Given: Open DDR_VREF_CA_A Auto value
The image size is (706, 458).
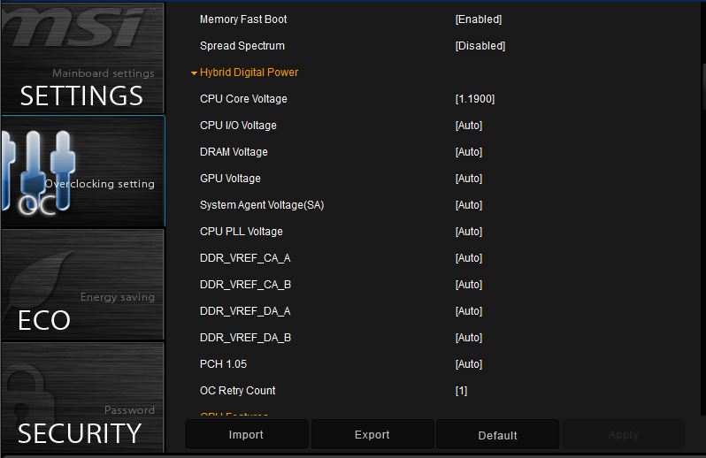Looking at the screenshot, I should pyautogui.click(x=469, y=258).
